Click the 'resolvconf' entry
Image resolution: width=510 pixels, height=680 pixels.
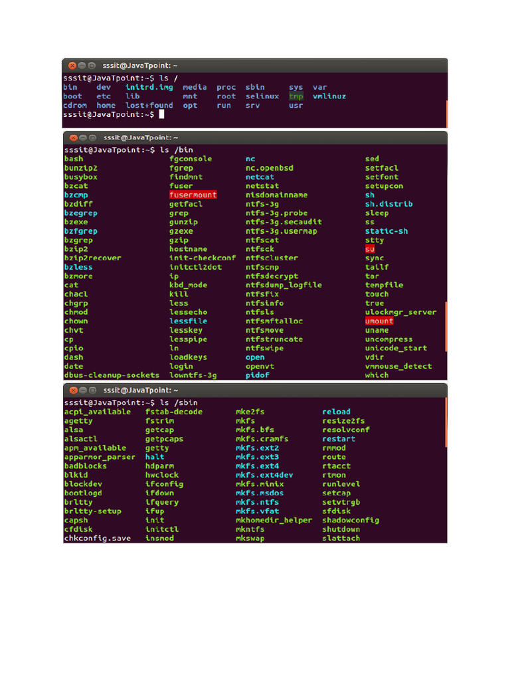[x=346, y=430]
